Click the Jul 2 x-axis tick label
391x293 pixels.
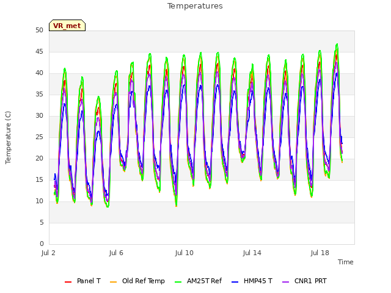pyautogui.click(x=48, y=253)
